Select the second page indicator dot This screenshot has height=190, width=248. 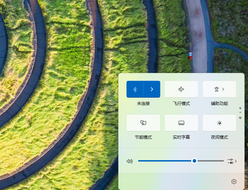click(240, 112)
